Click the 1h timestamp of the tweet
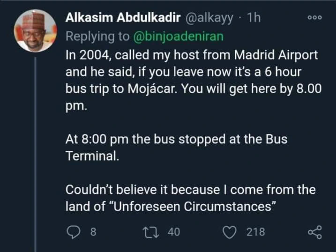This screenshot has width=336, height=252. [253, 18]
